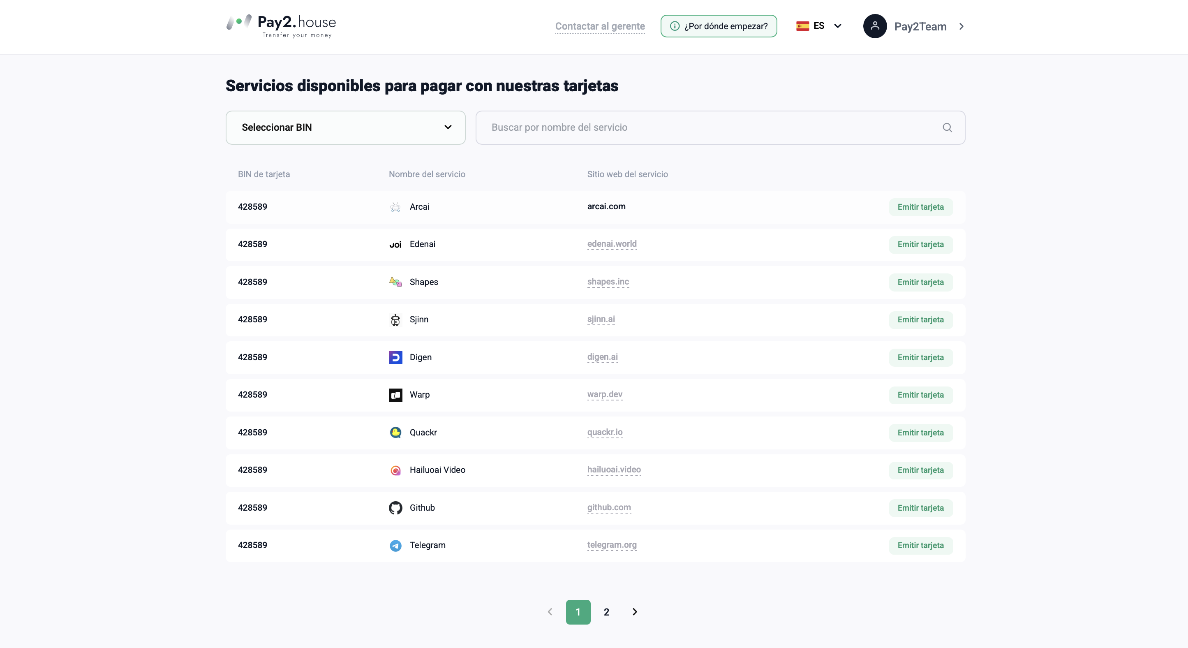Focus the service name search field
The image size is (1188, 648).
point(720,128)
